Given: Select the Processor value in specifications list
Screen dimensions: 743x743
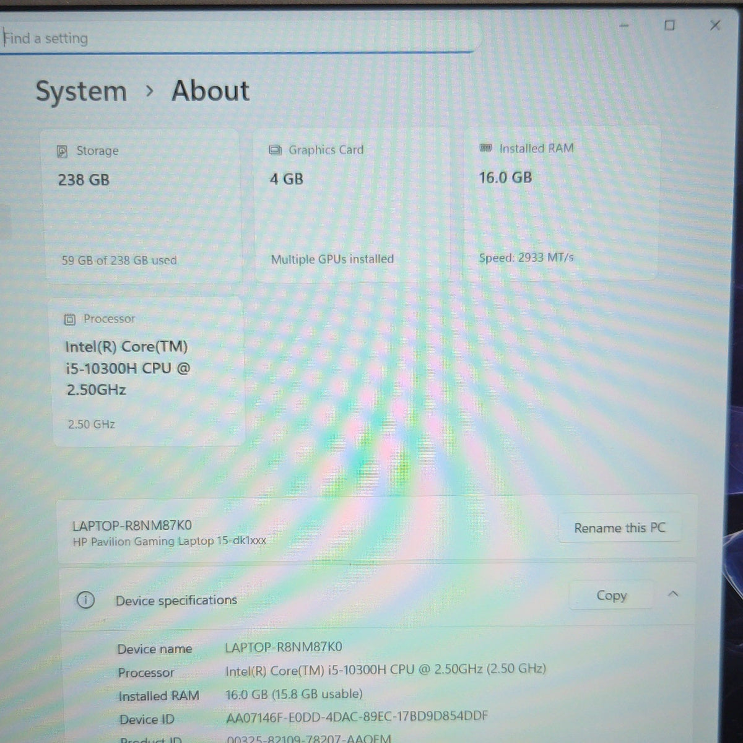Looking at the screenshot, I should coord(386,669).
